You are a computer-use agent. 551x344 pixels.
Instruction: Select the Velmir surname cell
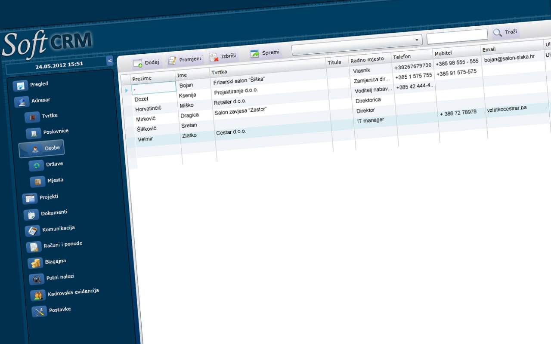(145, 139)
